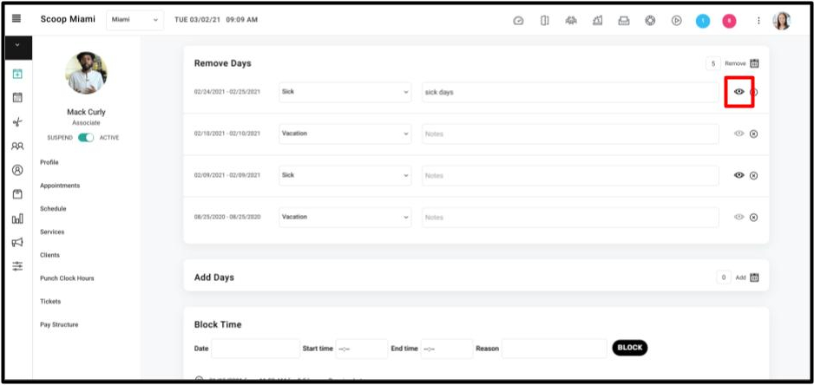Image resolution: width=814 pixels, height=385 pixels.
Task: Go to the Schedule section
Action: [x=53, y=209]
